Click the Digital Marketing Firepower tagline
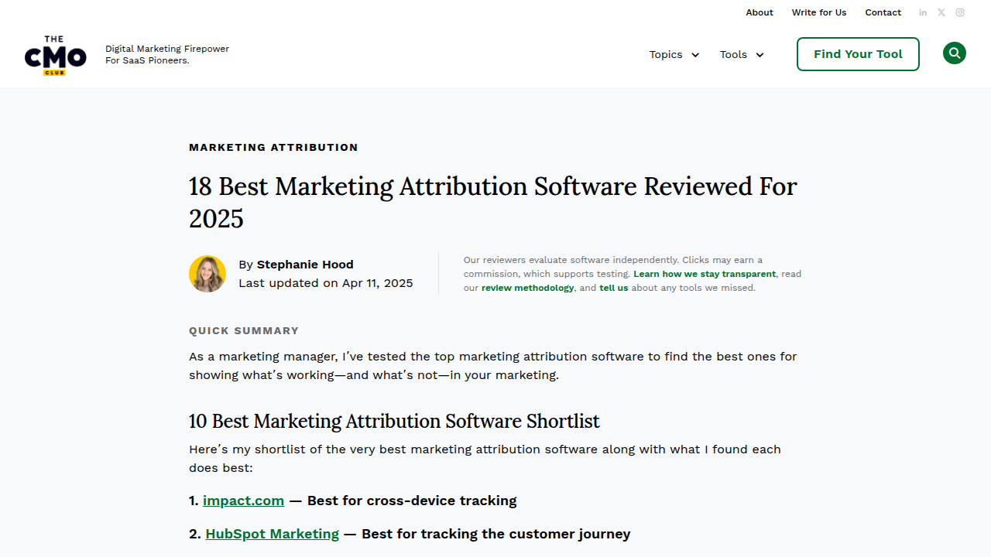The height and width of the screenshot is (557, 991). pos(167,54)
